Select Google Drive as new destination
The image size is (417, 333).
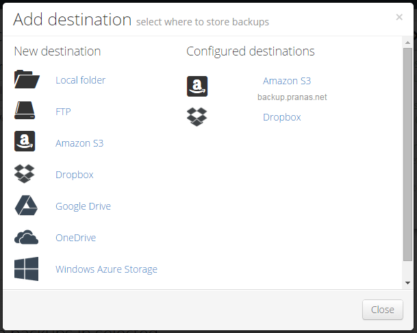83,206
